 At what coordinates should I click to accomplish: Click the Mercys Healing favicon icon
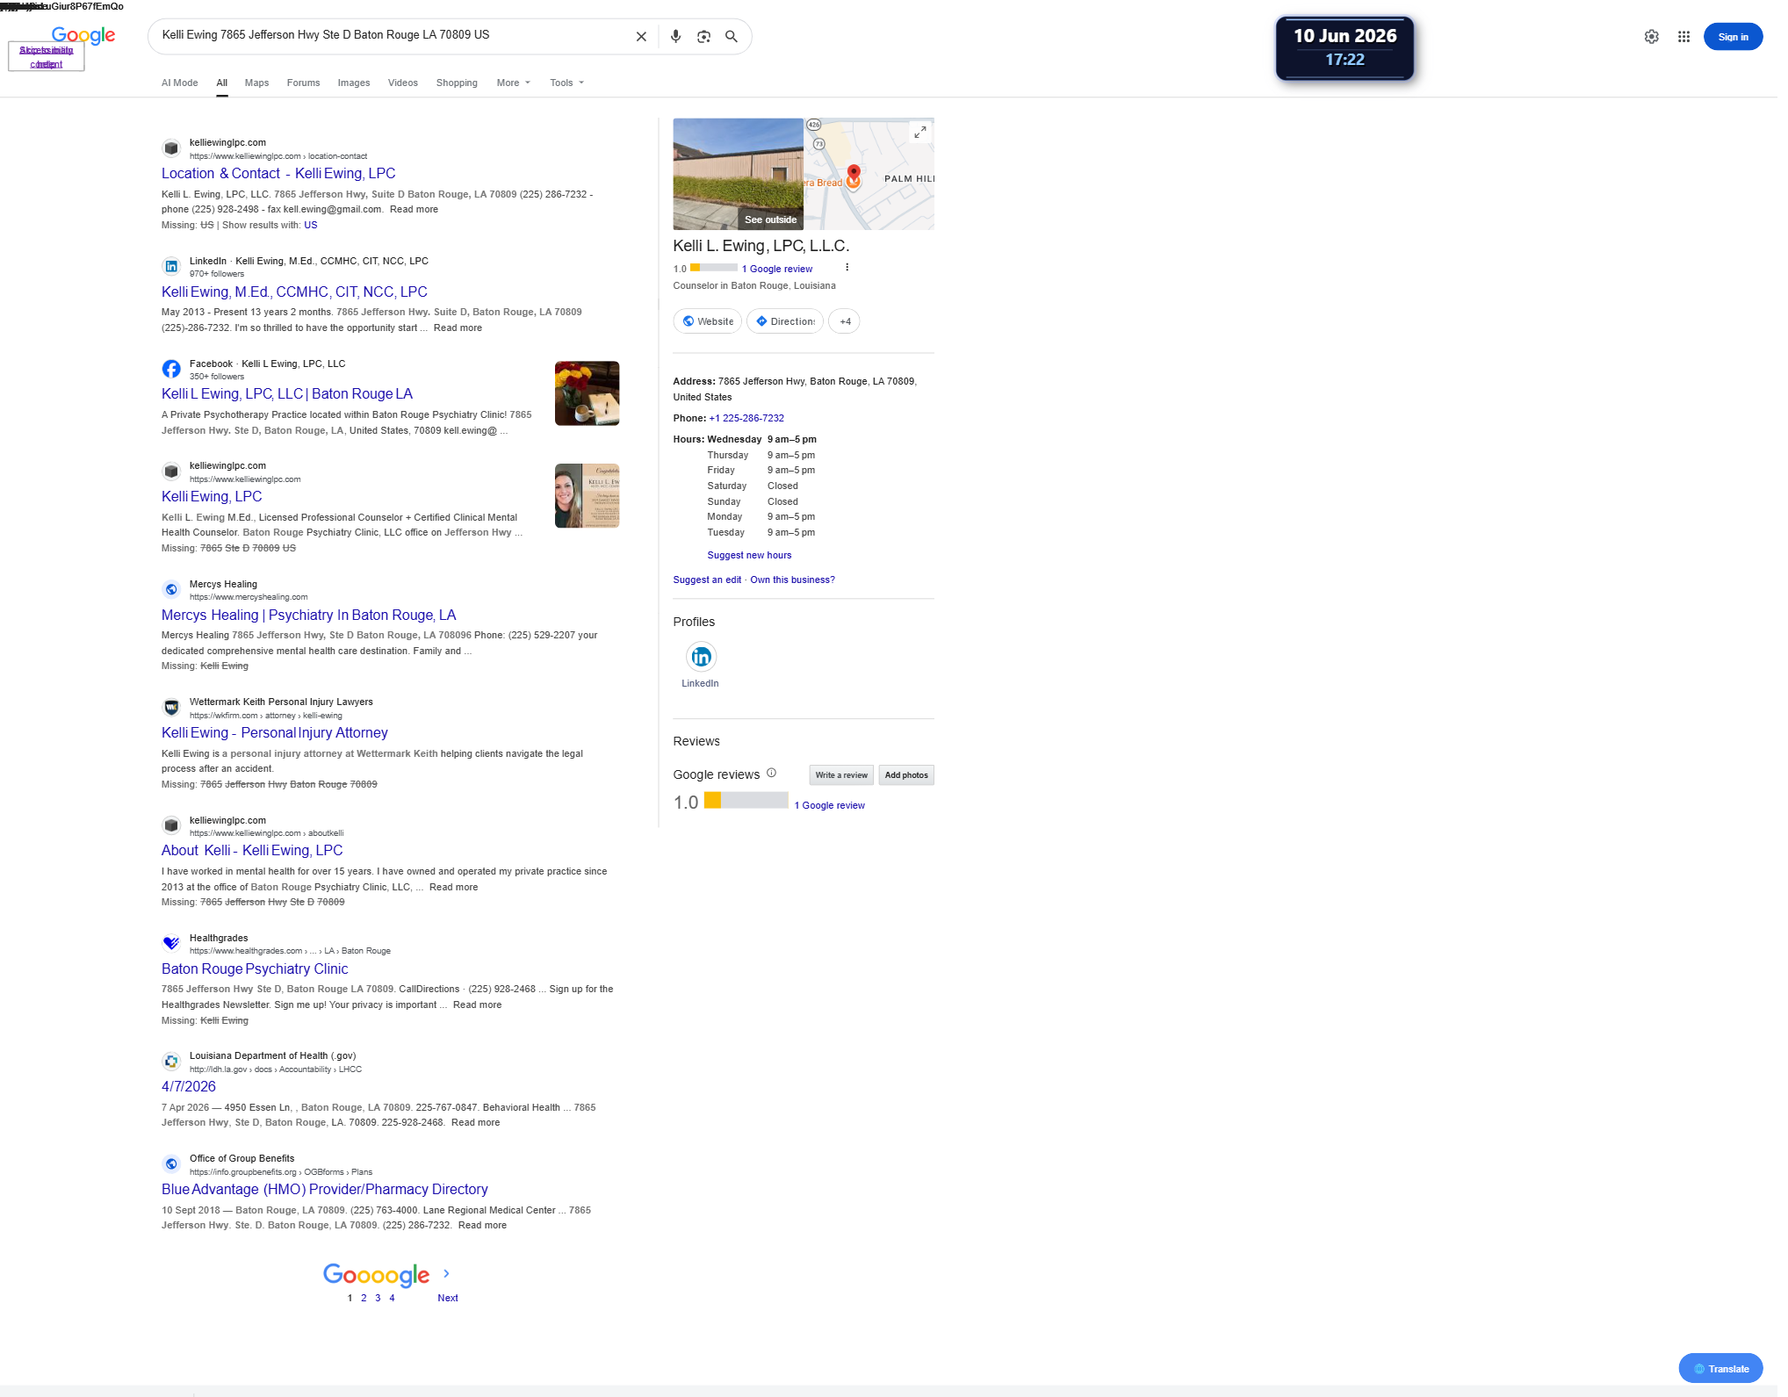(x=171, y=589)
